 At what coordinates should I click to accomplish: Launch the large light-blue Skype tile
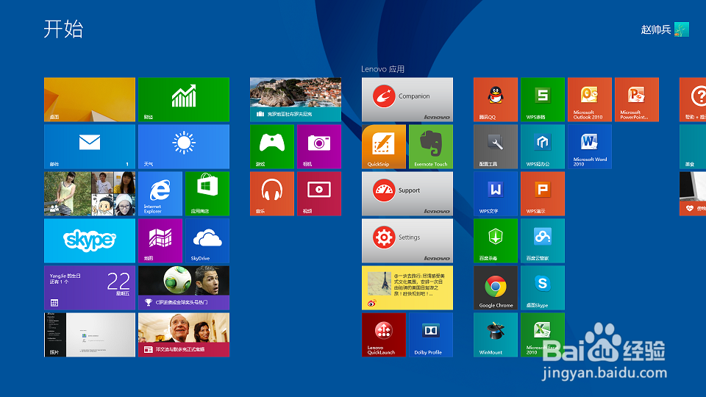click(90, 241)
